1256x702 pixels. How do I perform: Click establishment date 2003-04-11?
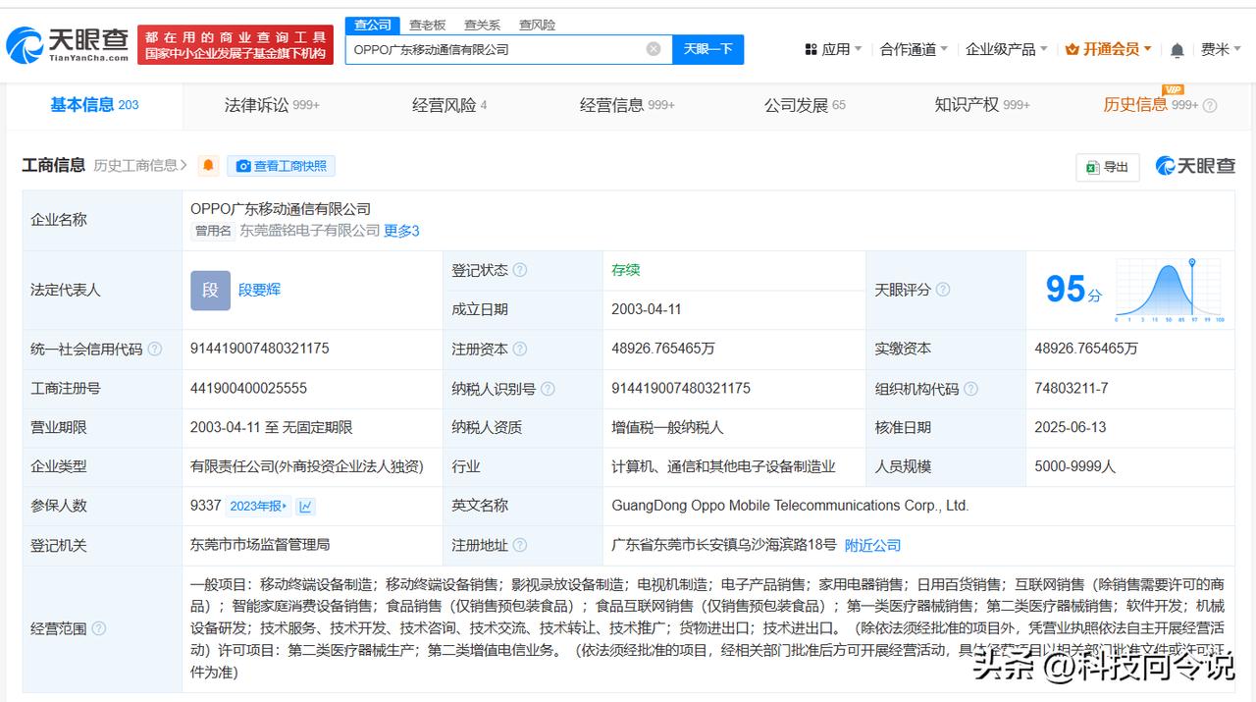tap(646, 309)
